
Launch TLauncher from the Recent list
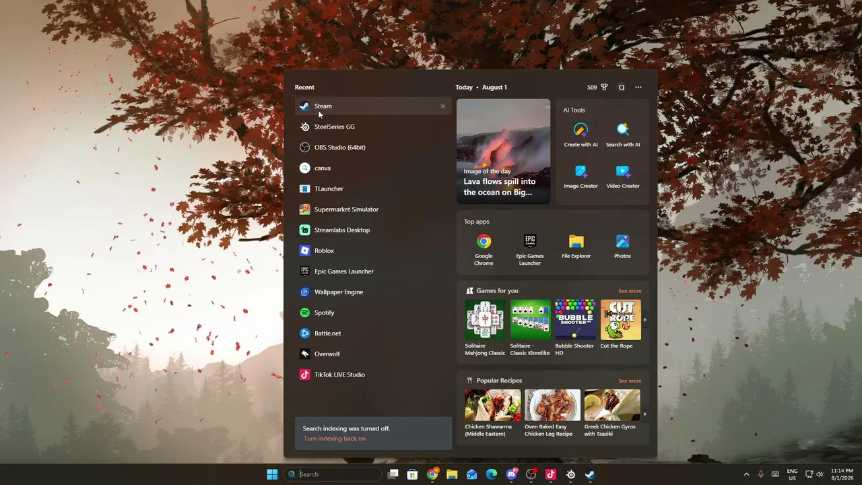click(x=373, y=189)
